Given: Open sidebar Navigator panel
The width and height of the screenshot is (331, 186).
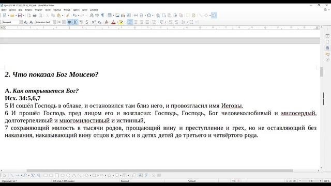Looking at the screenshot, I should [x=327, y=60].
